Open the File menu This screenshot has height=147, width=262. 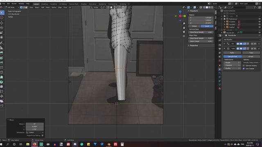tap(4, 4)
